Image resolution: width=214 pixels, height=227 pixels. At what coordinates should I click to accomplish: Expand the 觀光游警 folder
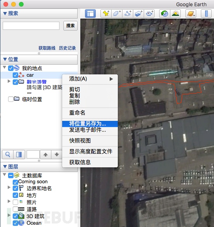coord(9,81)
